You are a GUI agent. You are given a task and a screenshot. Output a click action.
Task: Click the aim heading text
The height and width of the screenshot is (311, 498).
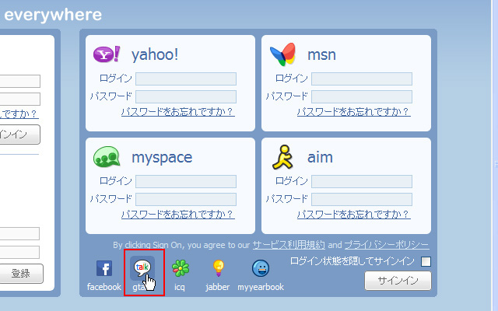click(x=320, y=157)
